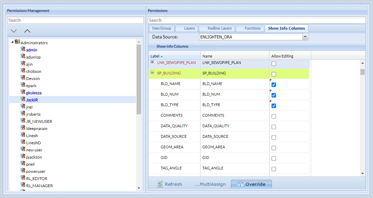Click the user icon beside admin
The width and height of the screenshot is (373, 198).
[23, 49]
